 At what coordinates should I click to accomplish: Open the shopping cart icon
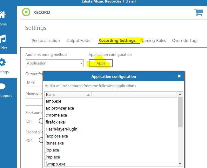[198, 13]
